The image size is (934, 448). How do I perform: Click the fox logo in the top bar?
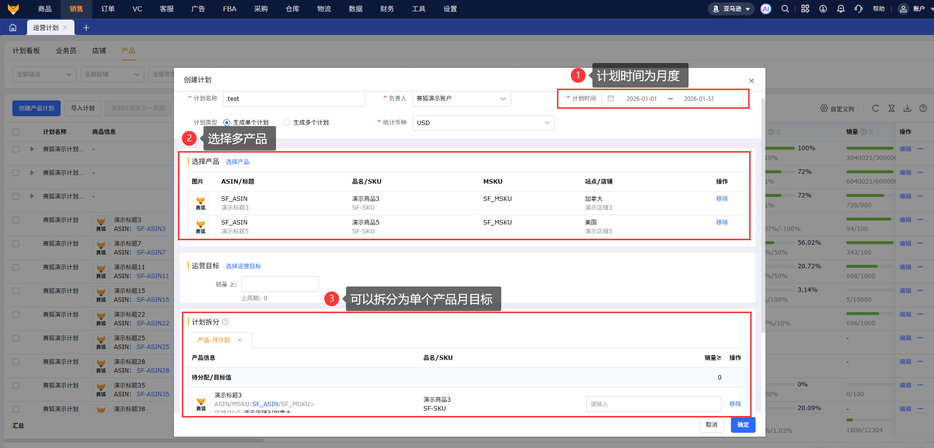pyautogui.click(x=13, y=9)
